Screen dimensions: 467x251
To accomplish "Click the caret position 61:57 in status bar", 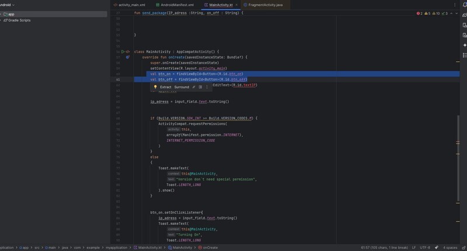I will click(385, 248).
